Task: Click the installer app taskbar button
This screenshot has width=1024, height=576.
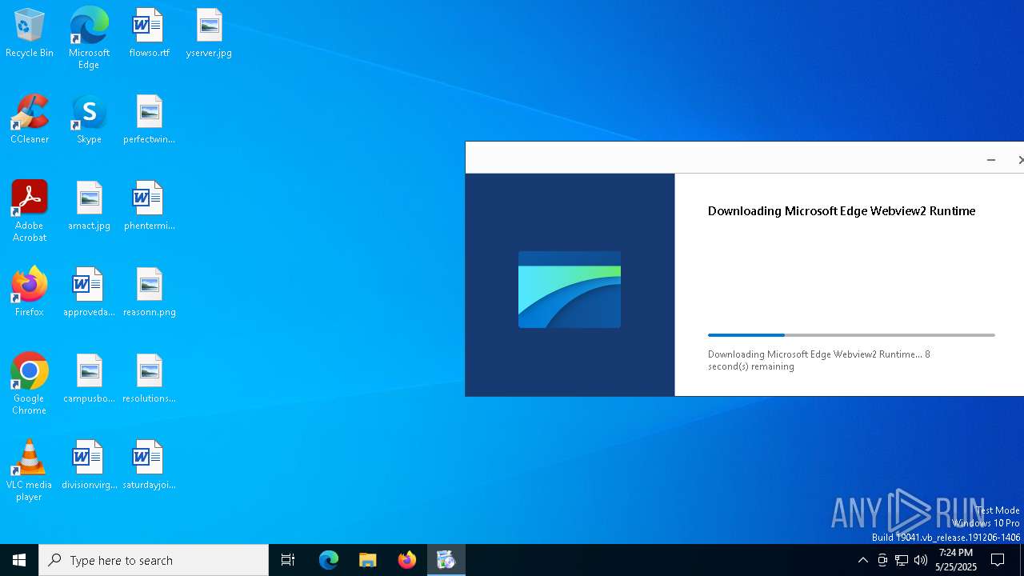Action: (x=446, y=560)
